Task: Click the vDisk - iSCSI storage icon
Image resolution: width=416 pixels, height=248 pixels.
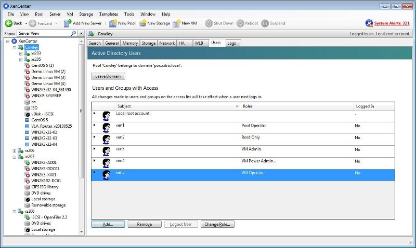Action: coord(27,114)
